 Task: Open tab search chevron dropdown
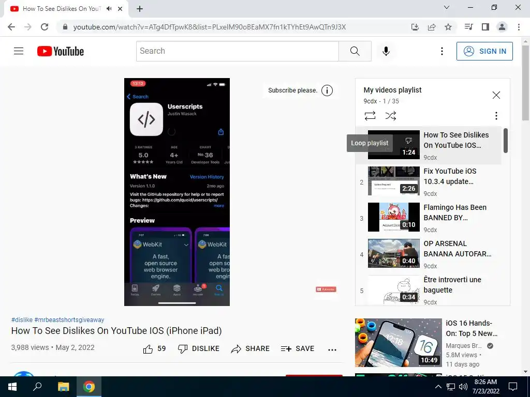(x=447, y=7)
